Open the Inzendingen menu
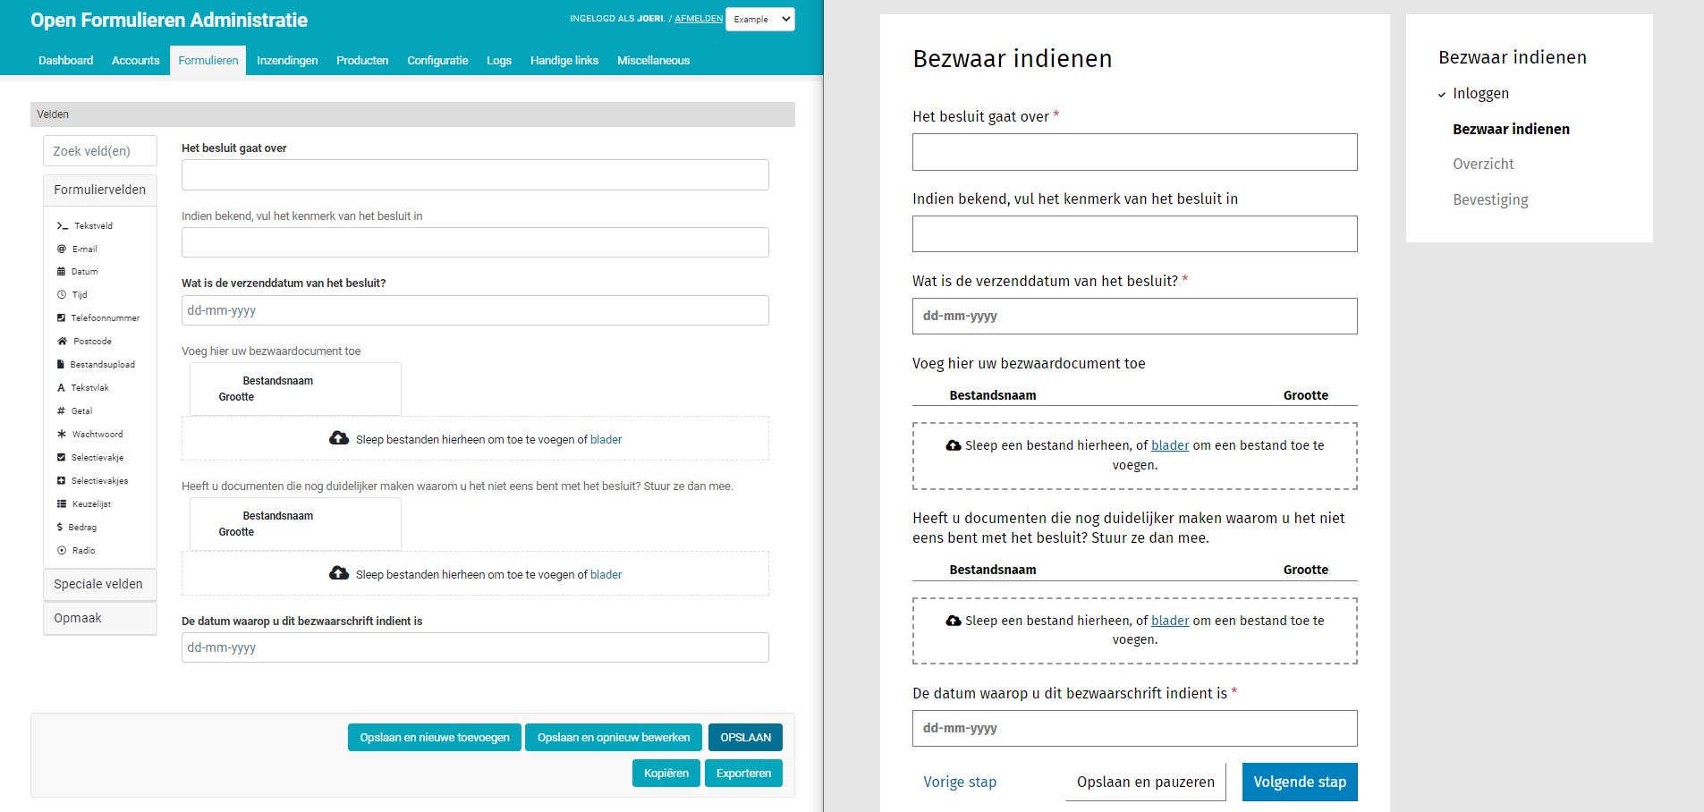Viewport: 1704px width, 812px height. (287, 61)
